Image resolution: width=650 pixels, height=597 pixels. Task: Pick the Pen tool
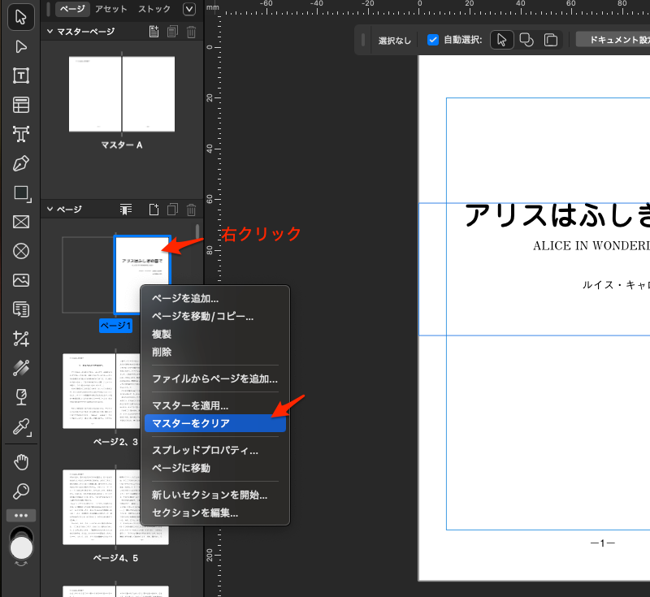21,163
